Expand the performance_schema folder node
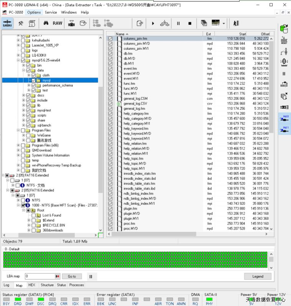The width and height of the screenshot is (291, 306). click(29, 85)
